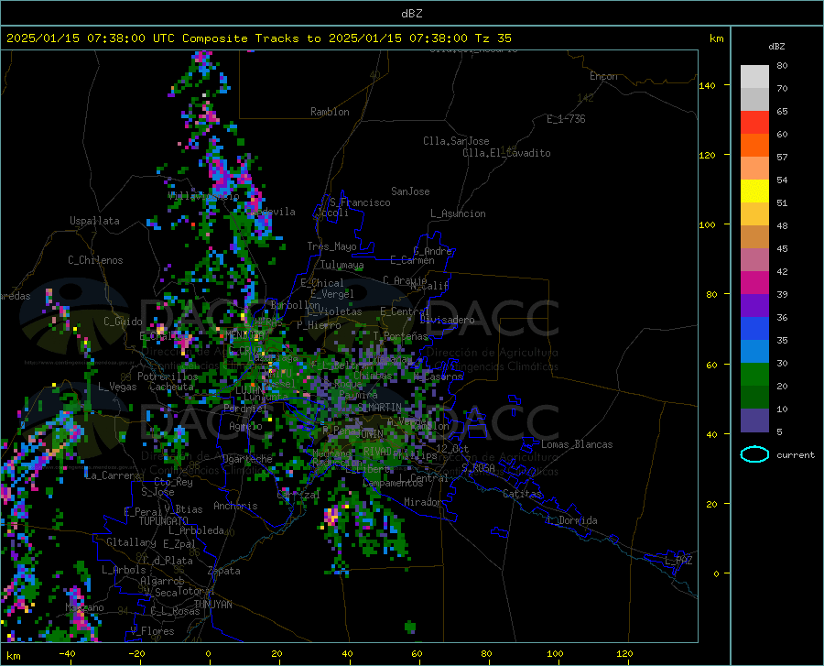824x666 pixels.
Task: Click the 'Ramblon' map label at top
Action: [x=330, y=112]
